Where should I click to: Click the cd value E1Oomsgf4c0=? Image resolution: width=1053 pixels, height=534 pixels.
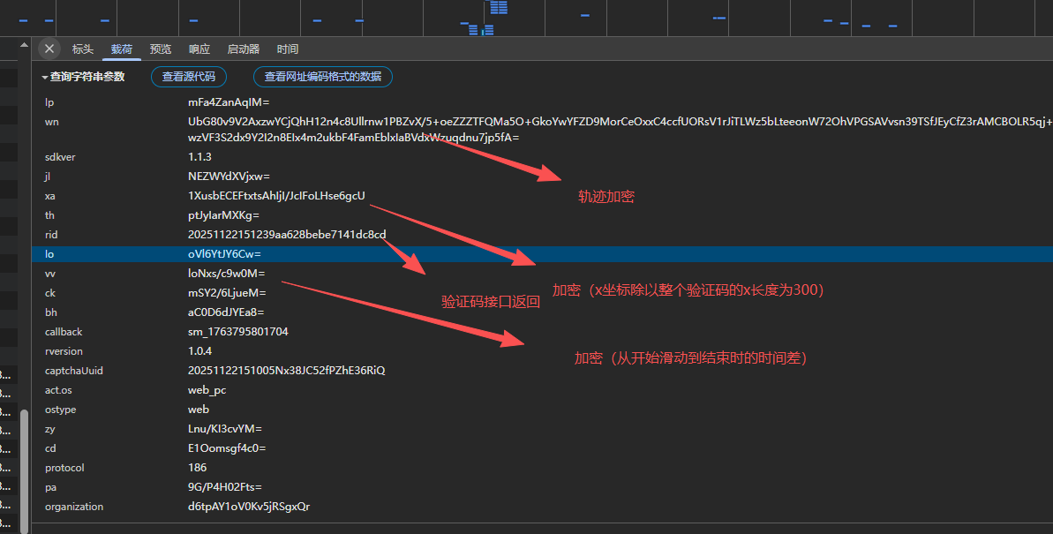coord(227,448)
